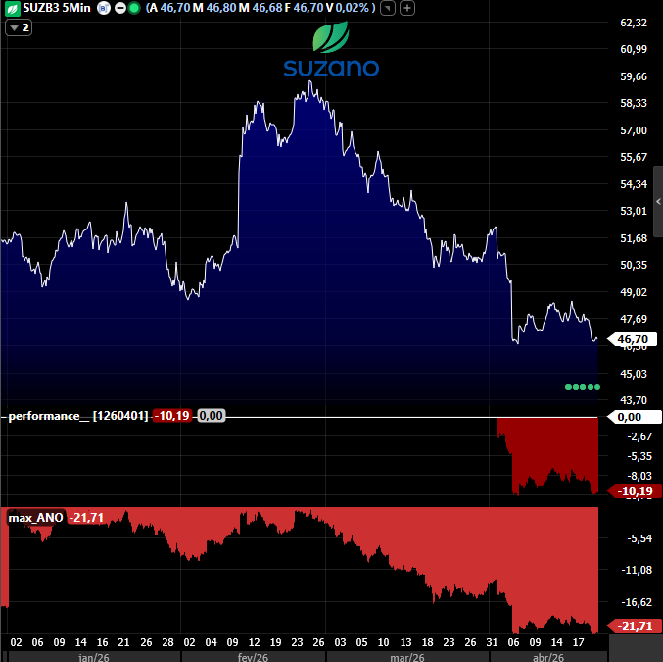
Task: Click the Suzano leaf icon beside SUZB3
Action: click(x=13, y=9)
